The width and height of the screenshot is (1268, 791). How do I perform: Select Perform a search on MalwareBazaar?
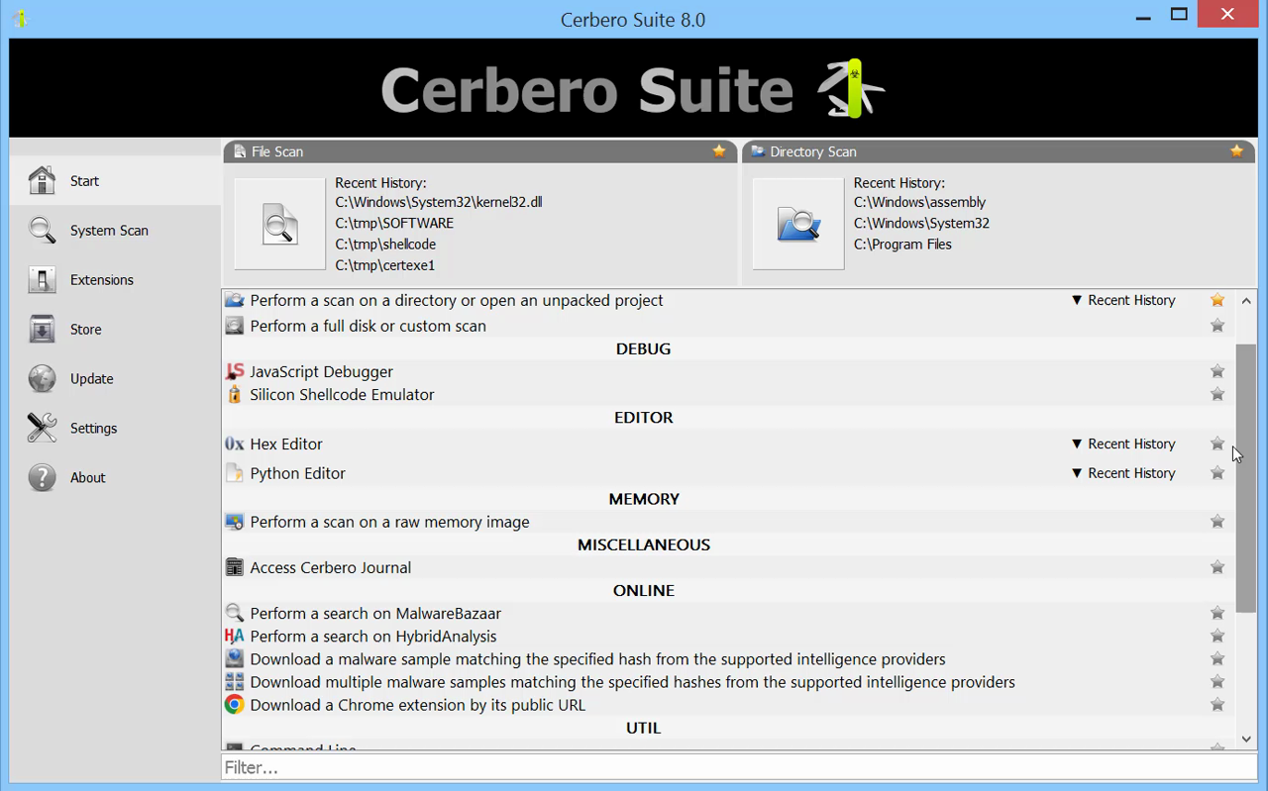click(375, 614)
